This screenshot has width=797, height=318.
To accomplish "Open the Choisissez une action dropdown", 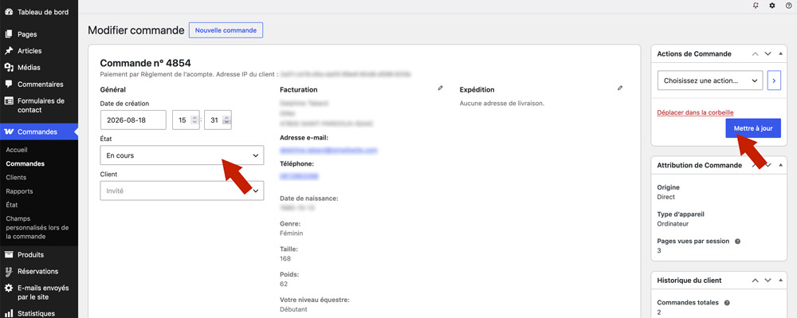I will pyautogui.click(x=710, y=80).
